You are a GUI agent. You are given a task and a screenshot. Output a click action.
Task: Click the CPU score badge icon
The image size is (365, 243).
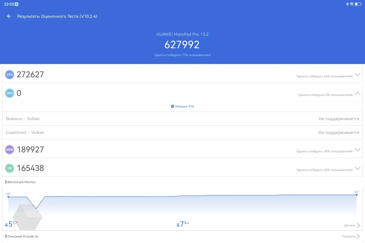click(x=9, y=75)
